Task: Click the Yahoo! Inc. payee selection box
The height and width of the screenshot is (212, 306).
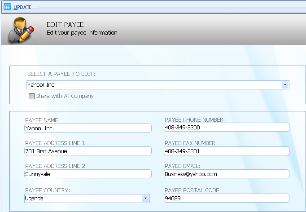Action: [153, 84]
